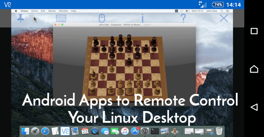
Task: Open the Edit menu
Action: coord(43,11)
